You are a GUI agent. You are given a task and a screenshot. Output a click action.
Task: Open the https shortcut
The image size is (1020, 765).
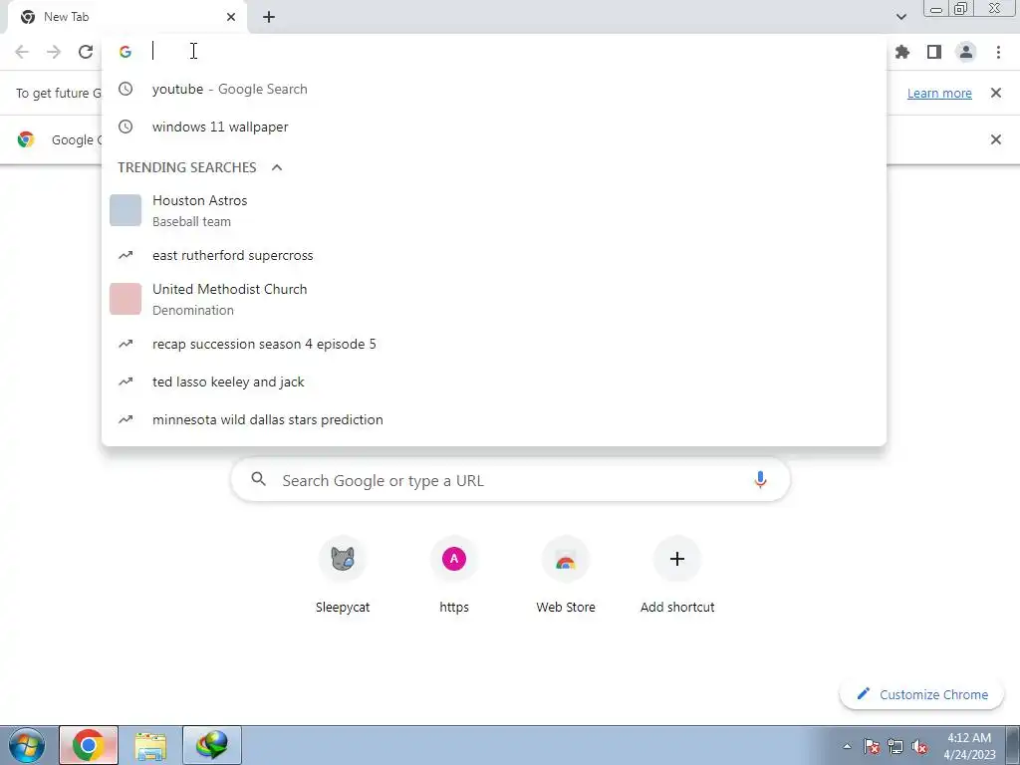tap(454, 575)
